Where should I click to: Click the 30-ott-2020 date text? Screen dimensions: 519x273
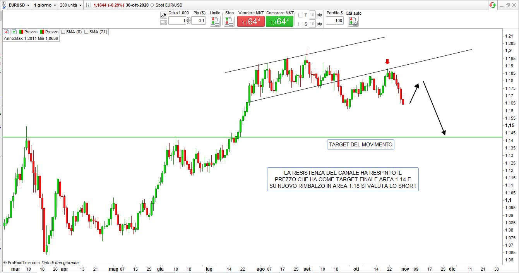(x=137, y=5)
